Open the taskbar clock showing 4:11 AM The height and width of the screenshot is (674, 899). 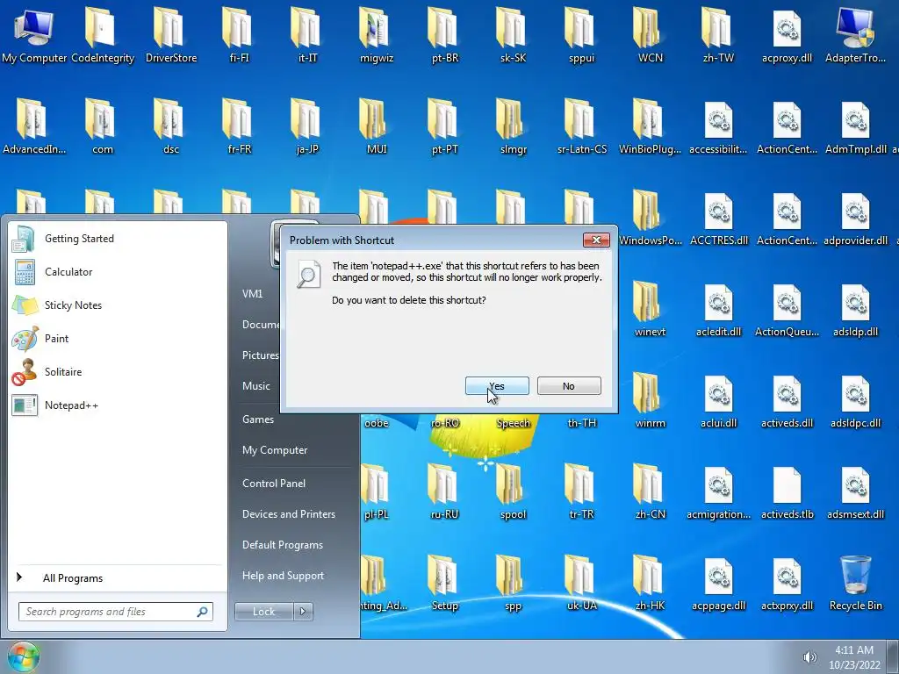854,657
